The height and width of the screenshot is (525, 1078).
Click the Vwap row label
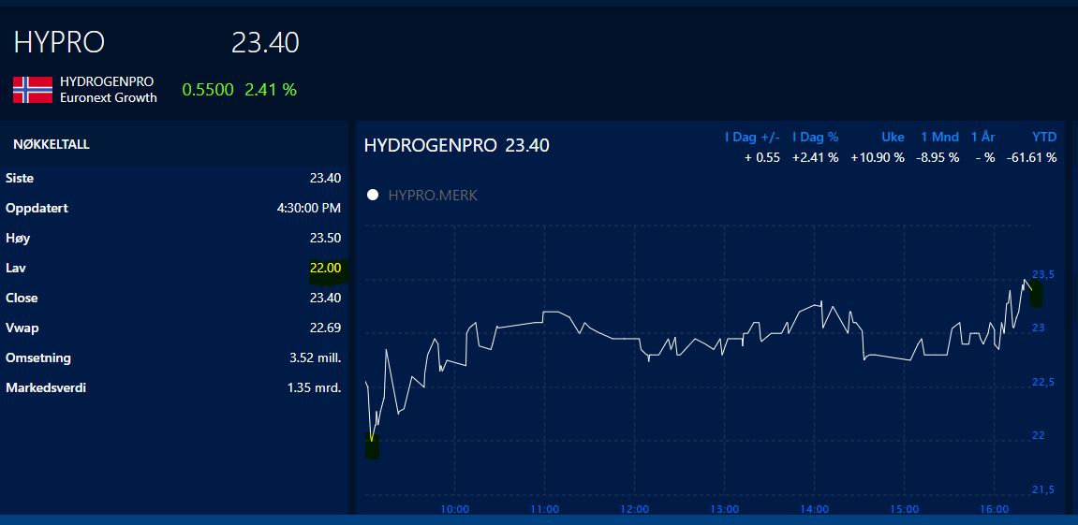click(22, 328)
